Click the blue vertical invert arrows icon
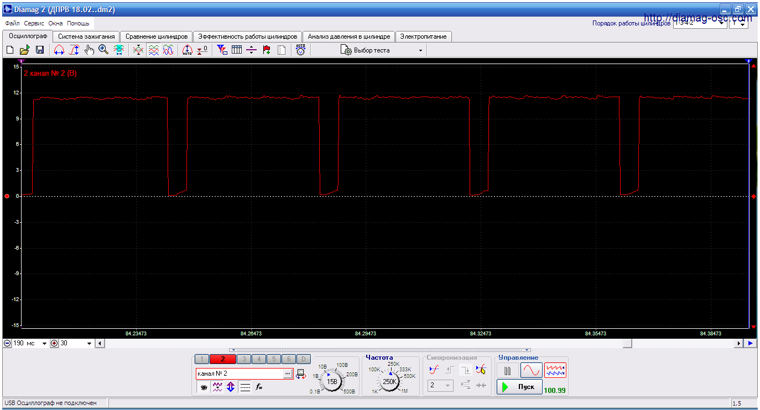The width and height of the screenshot is (760, 410). [231, 387]
